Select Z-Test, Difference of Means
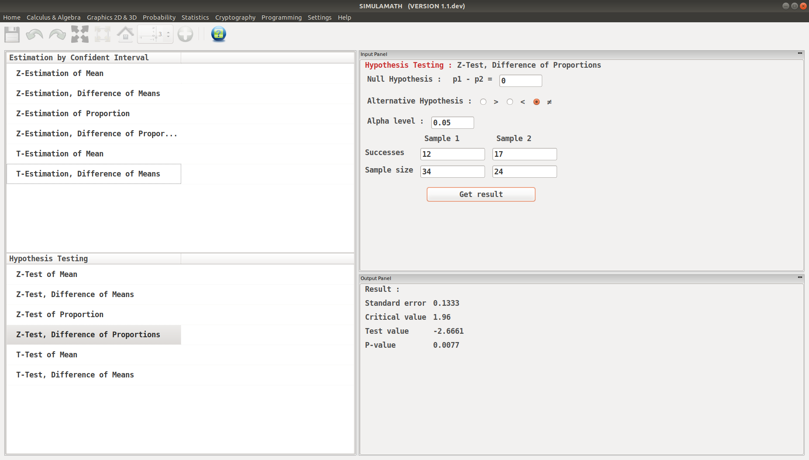This screenshot has height=460, width=809. [93, 294]
